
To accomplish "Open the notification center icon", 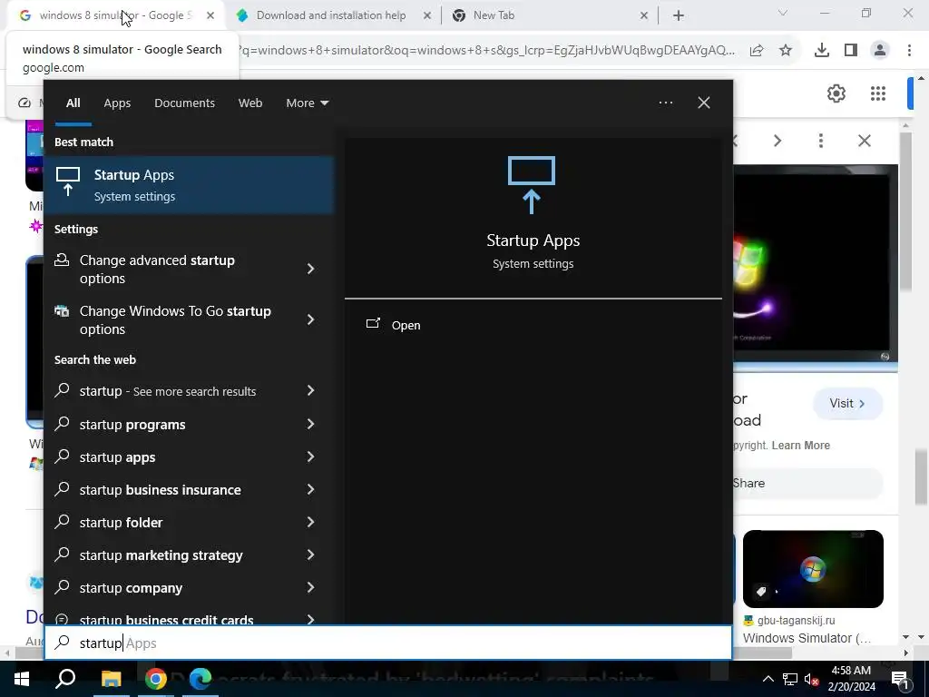I will [x=900, y=679].
